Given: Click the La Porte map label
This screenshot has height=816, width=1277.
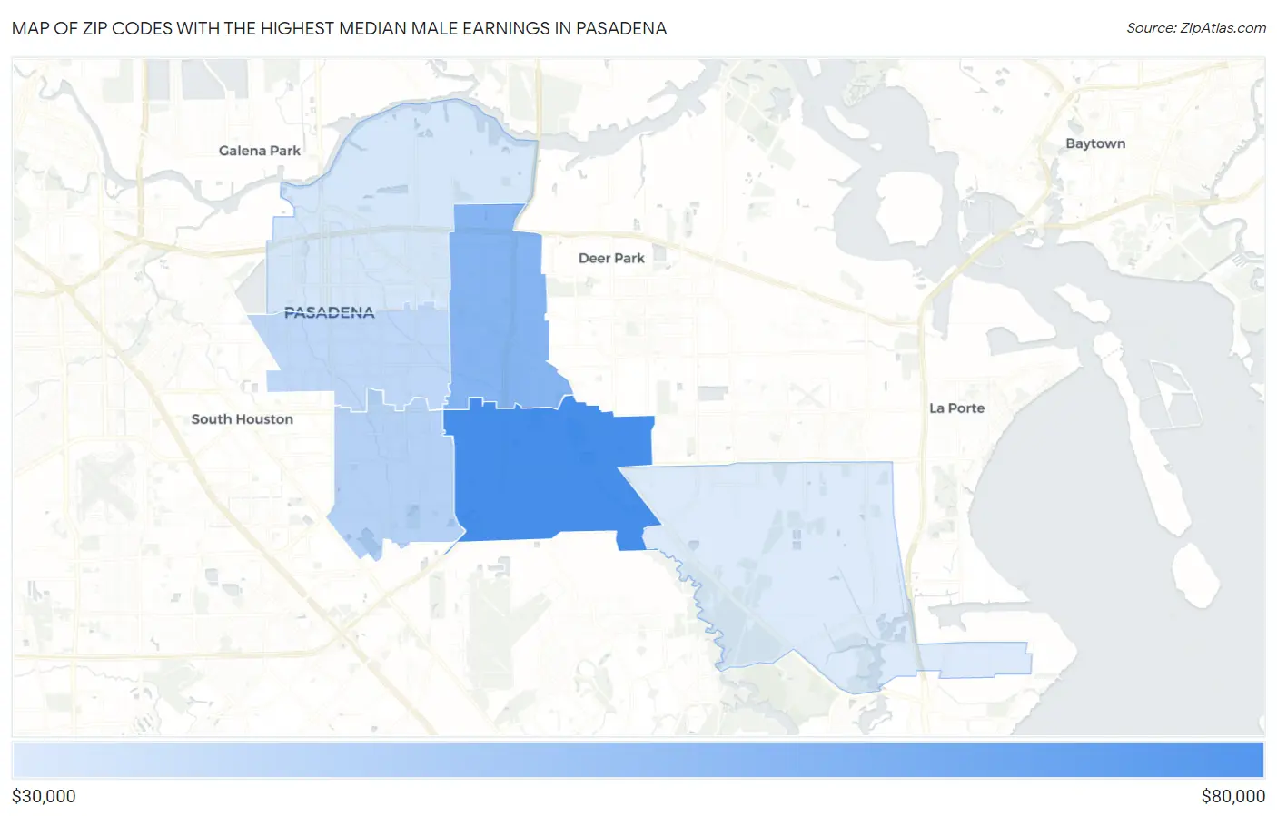Looking at the screenshot, I should click(x=956, y=408).
